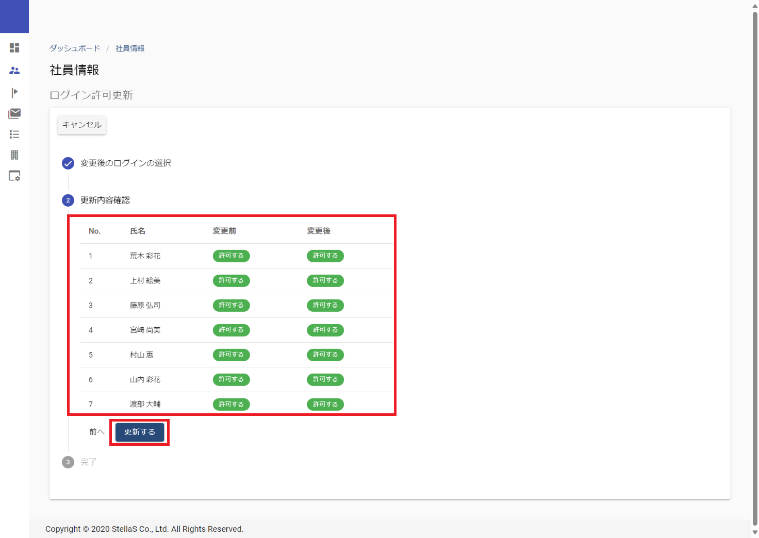Open the dashboard icon in sidebar
Viewport: 759px width, 538px height.
[14, 48]
